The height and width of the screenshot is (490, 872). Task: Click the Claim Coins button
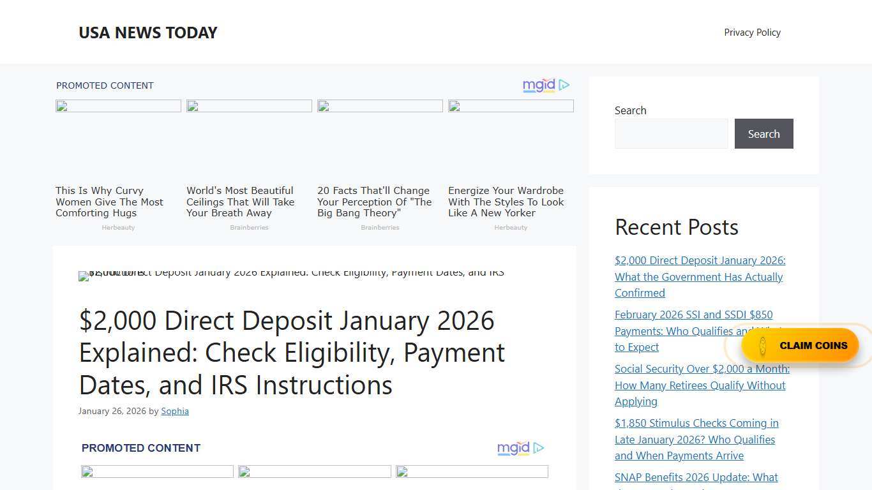813,345
